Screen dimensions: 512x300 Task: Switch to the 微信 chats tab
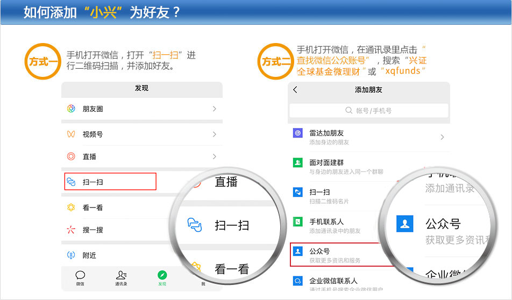[x=80, y=278]
